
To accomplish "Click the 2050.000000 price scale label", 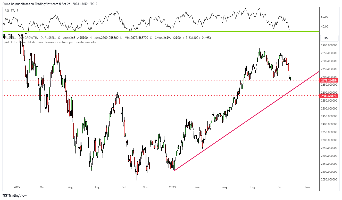I will (329, 180).
